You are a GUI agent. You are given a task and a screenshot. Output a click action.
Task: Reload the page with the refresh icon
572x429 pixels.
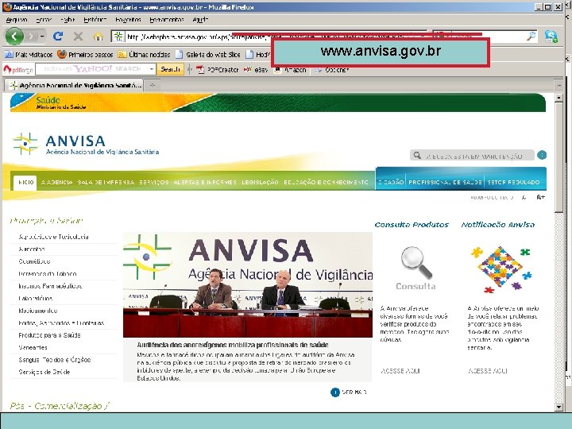click(58, 36)
